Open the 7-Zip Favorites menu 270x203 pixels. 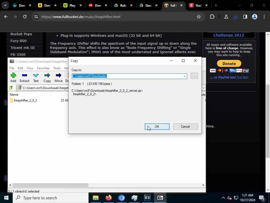(x=43, y=68)
